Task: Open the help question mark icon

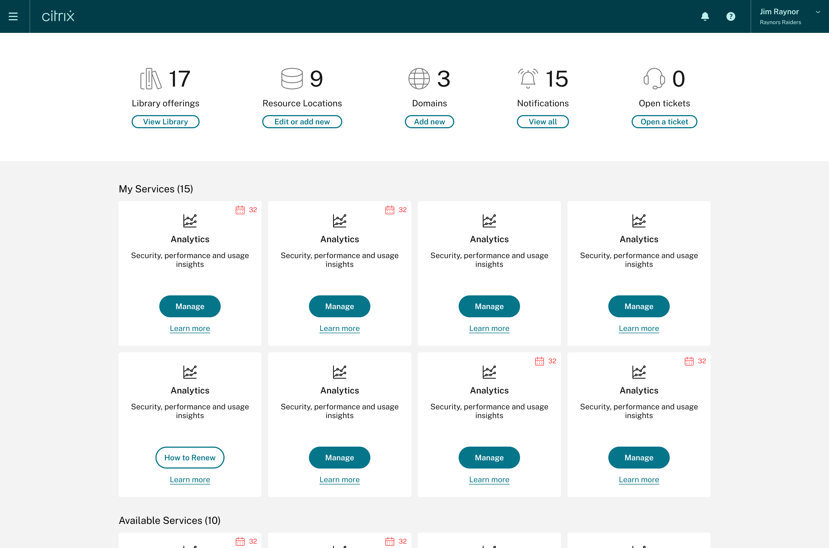Action: coord(731,16)
